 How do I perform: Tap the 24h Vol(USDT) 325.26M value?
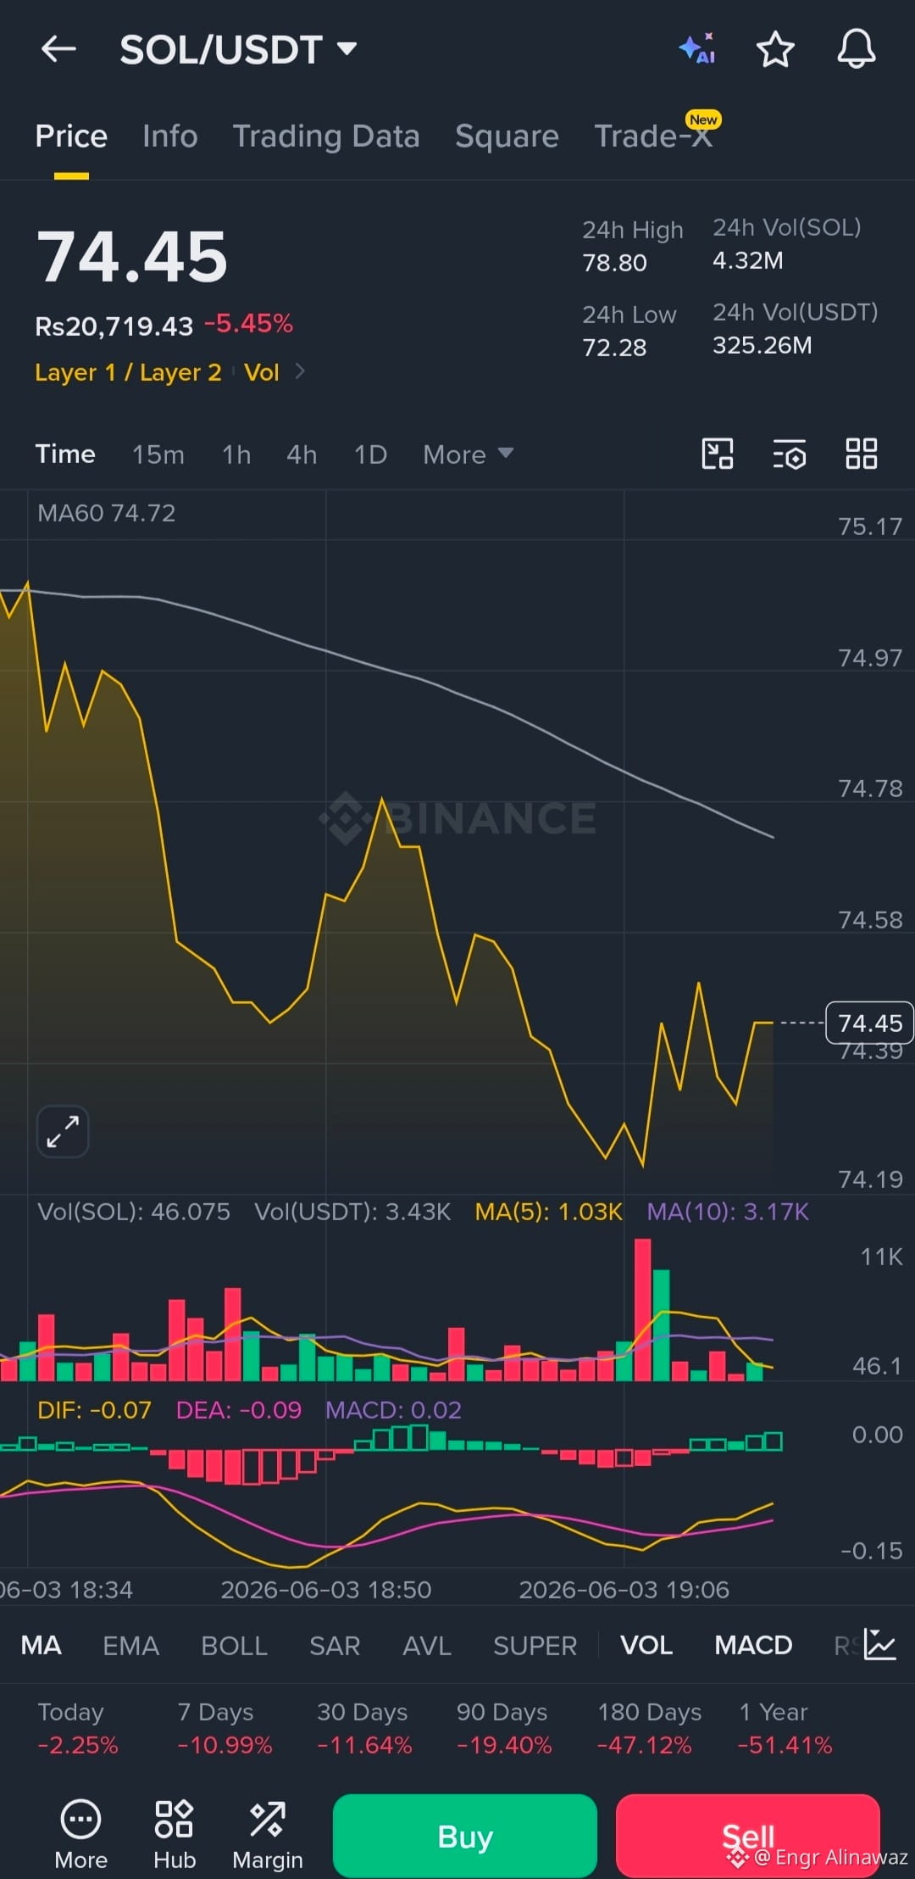coord(762,345)
